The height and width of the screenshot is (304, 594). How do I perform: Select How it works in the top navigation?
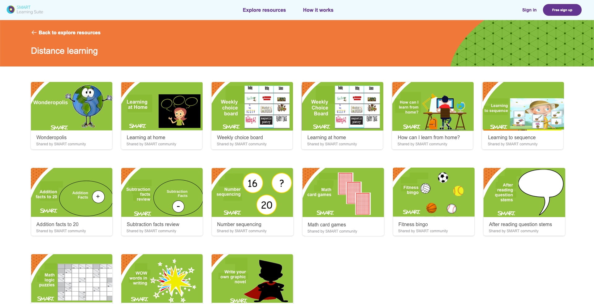[318, 10]
